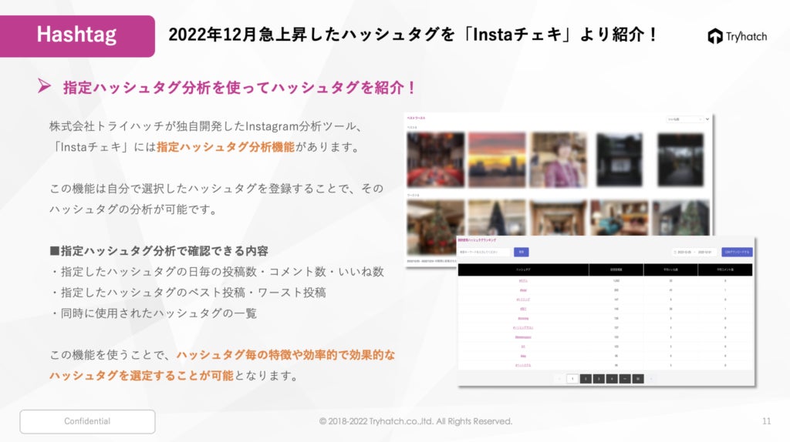Click the subtitle '指定ハッシュタグ分析を使ってハッシュタグを紹介！'
Viewport: 790px width, 442px height.
239,87
